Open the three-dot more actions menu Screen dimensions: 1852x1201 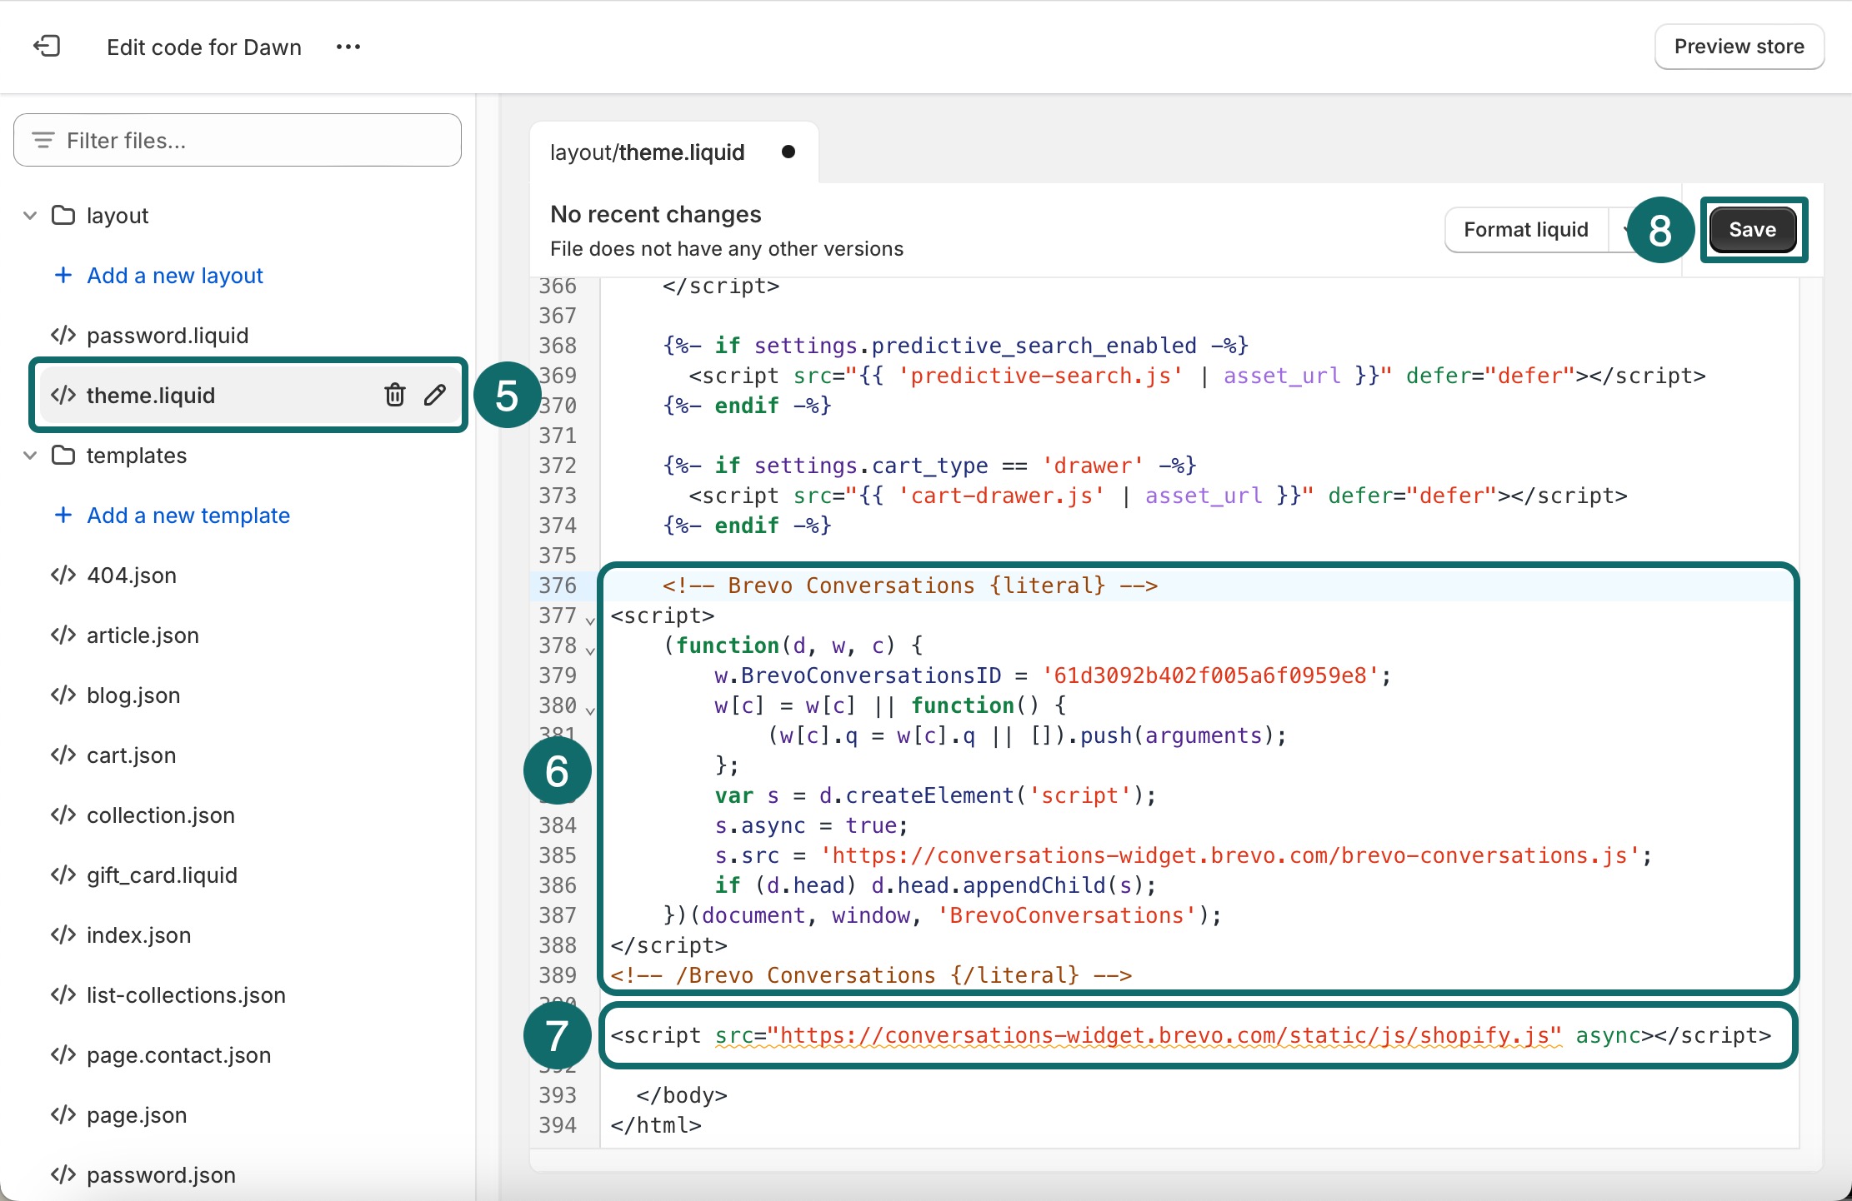pyautogui.click(x=348, y=47)
